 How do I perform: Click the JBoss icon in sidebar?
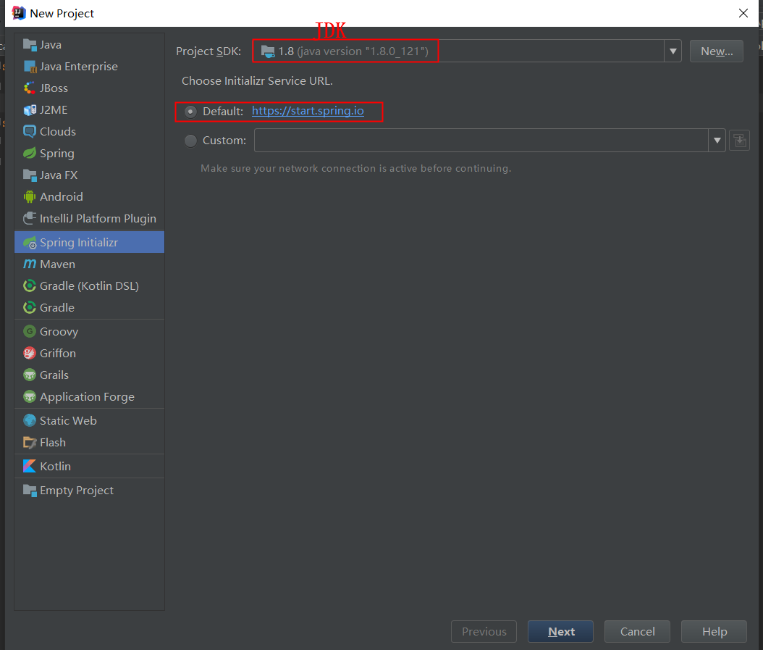30,88
